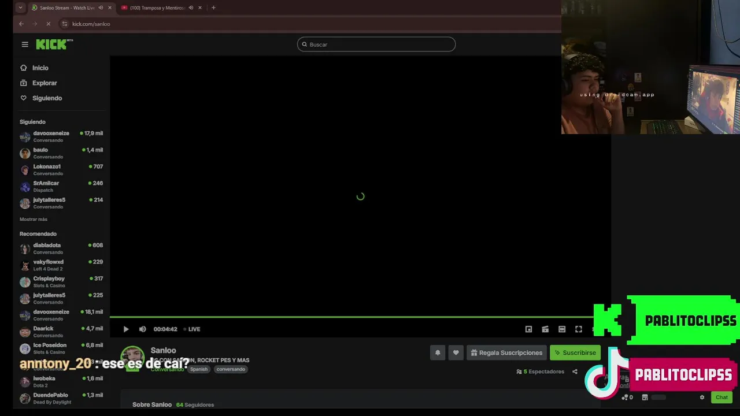Open DuendePablo Dead By Daylight channel
This screenshot has width=740, height=416.
(61, 399)
